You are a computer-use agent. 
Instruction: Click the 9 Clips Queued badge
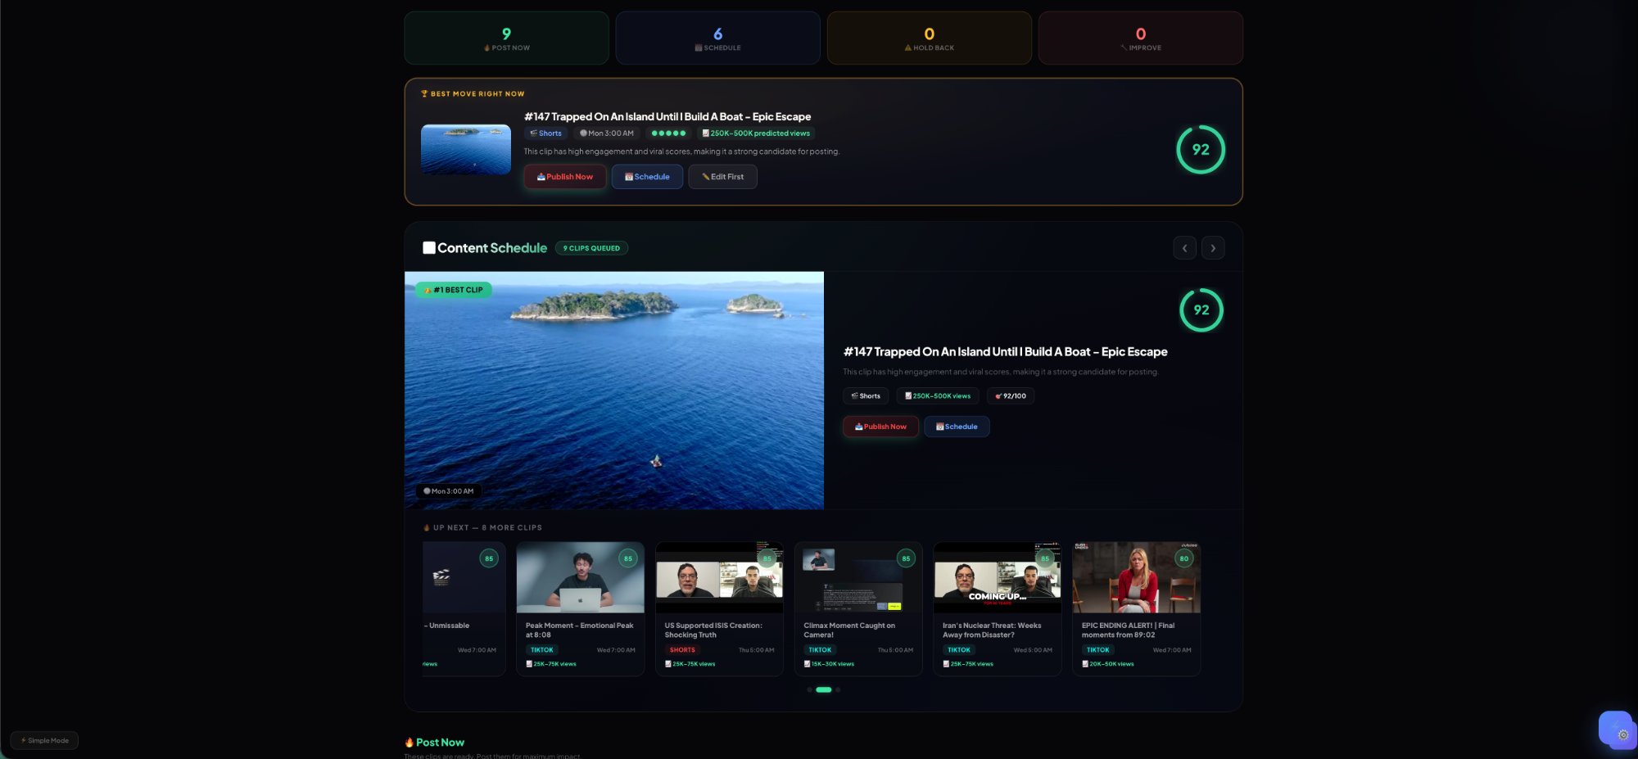[x=591, y=248]
